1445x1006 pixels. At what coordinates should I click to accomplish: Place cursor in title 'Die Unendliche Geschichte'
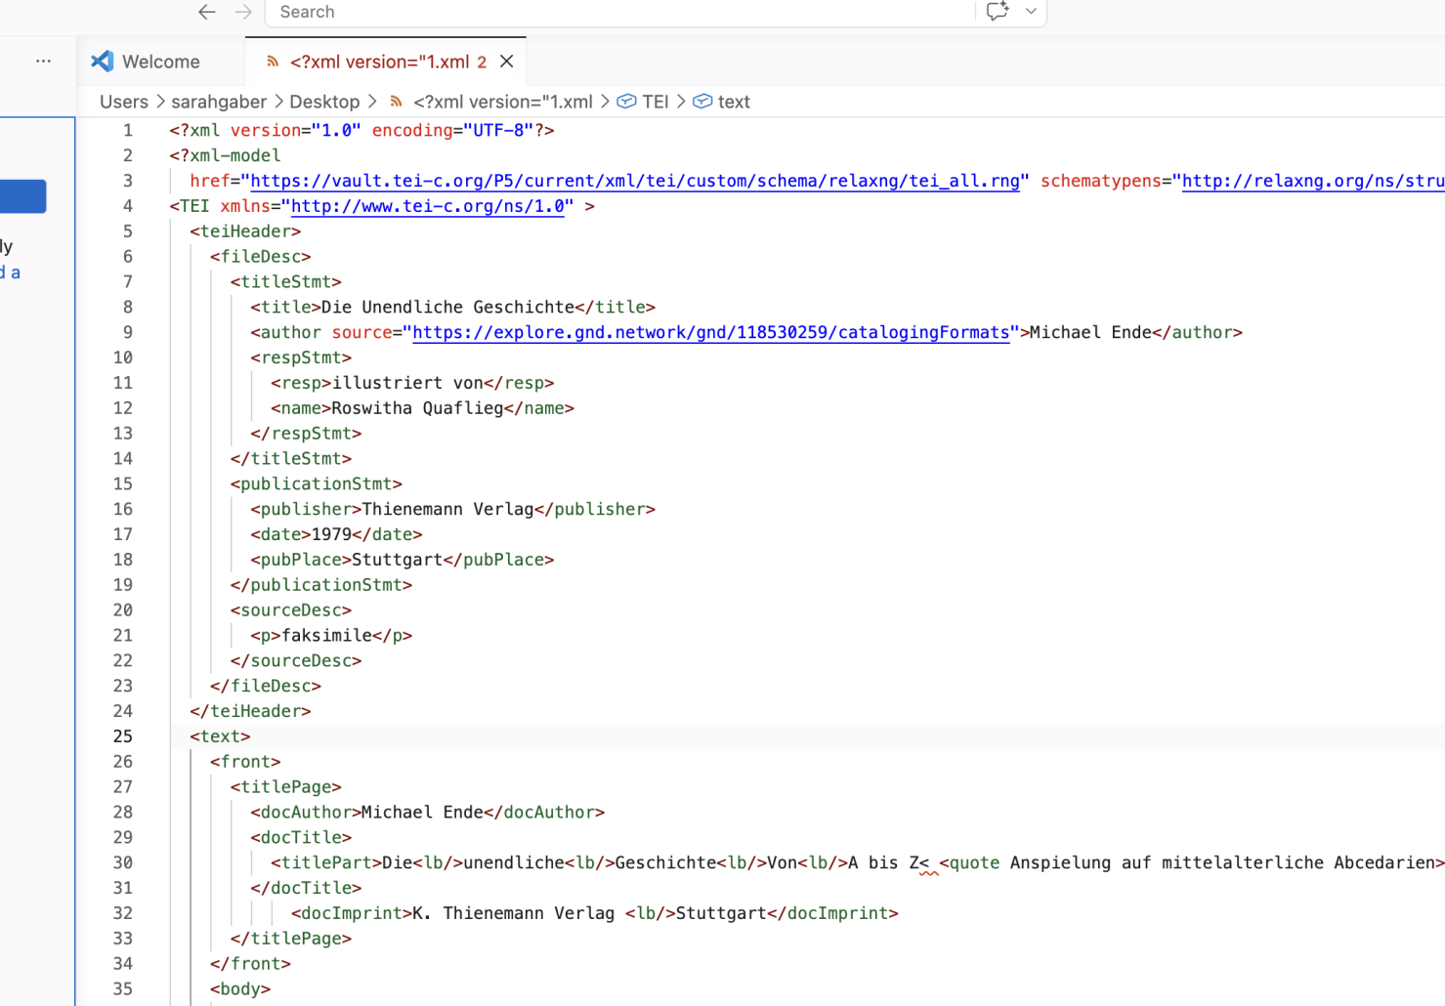pos(447,307)
